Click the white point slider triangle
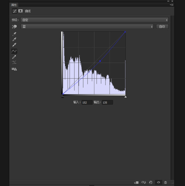This screenshot has width=185, height=186. point(125,97)
